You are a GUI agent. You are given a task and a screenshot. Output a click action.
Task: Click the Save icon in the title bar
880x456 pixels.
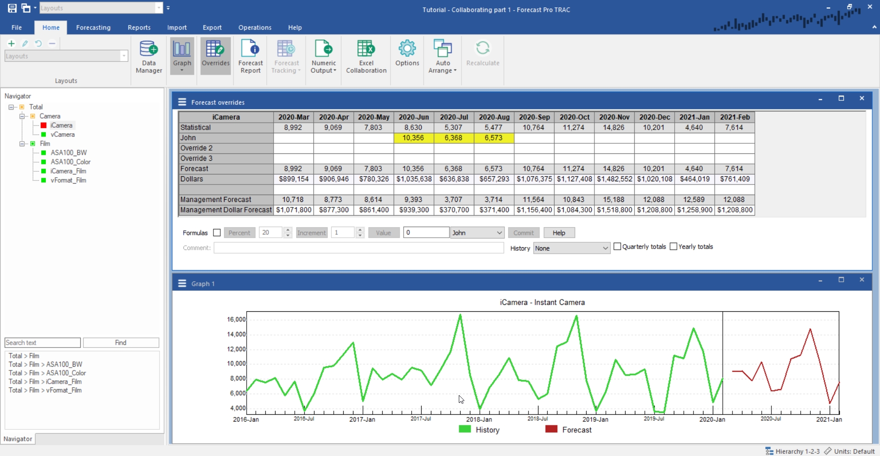pos(12,8)
